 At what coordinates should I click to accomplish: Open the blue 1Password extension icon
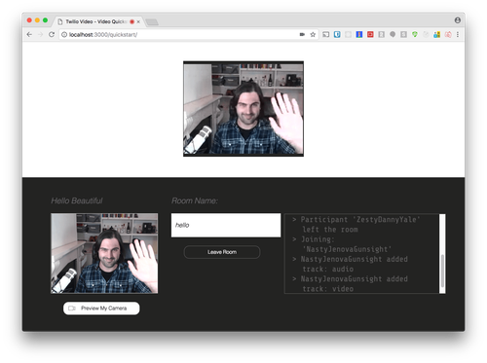337,34
